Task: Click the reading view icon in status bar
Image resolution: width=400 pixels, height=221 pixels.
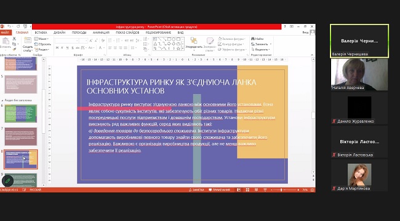Action: click(x=256, y=190)
